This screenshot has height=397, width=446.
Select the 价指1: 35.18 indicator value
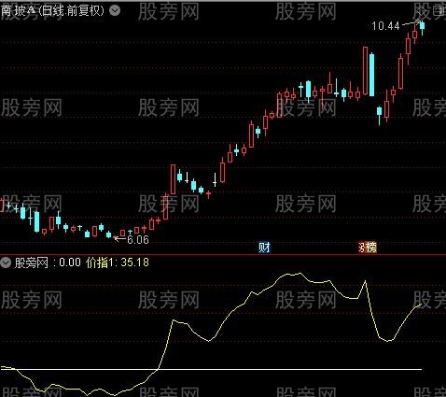[x=118, y=262]
